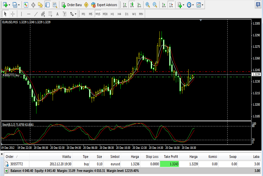This screenshot has width=263, height=176.
Task: Expand the Profiles dropdown arrow
Action: pos(19,5)
